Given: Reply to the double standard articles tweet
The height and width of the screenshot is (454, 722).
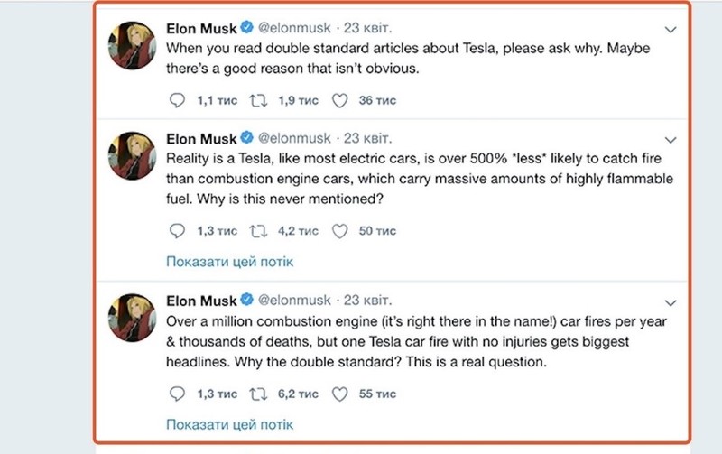Looking at the screenshot, I should tap(177, 100).
